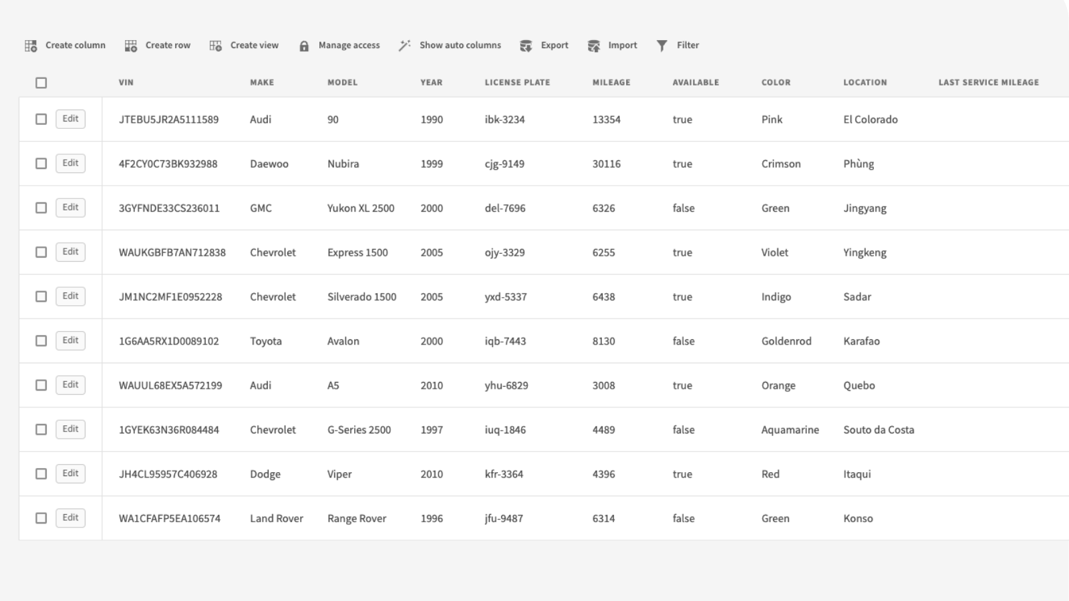Click Edit on GMC Yukon XL row
This screenshot has height=601, width=1069.
pos(70,208)
